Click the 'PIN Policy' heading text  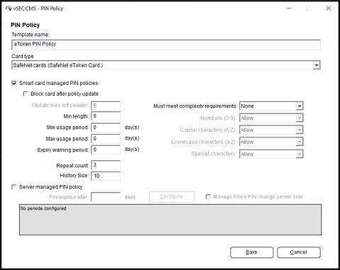[x=25, y=25]
